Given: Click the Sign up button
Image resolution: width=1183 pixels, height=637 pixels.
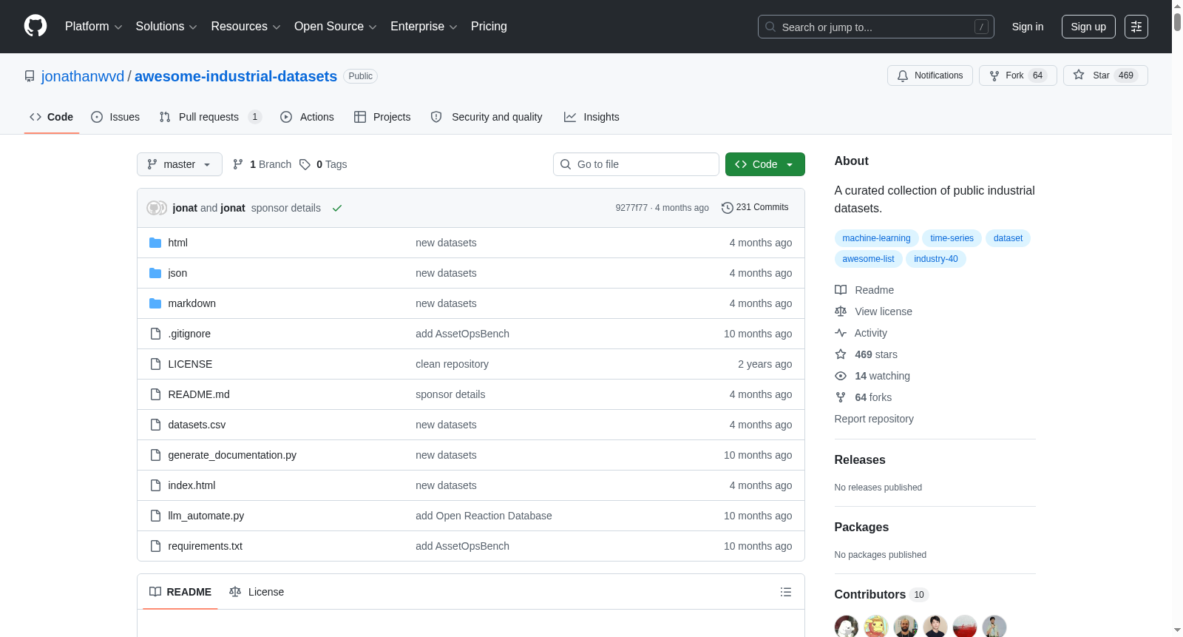Looking at the screenshot, I should 1088,27.
